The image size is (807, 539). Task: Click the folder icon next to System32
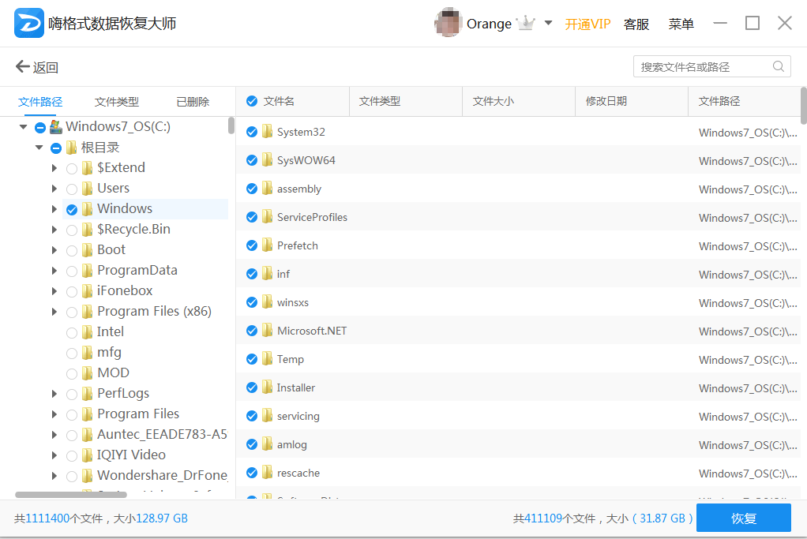(268, 132)
